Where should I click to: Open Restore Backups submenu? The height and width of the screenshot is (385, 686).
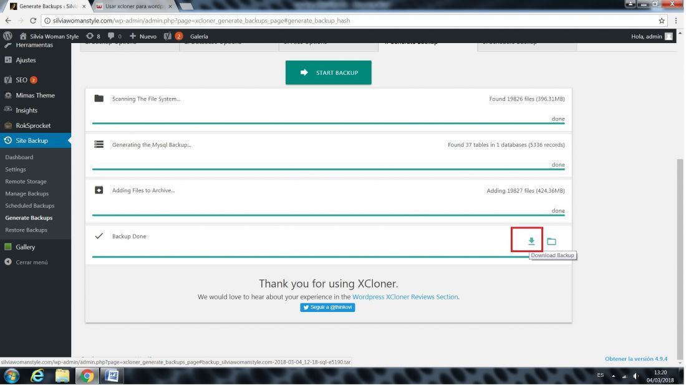[x=26, y=230]
